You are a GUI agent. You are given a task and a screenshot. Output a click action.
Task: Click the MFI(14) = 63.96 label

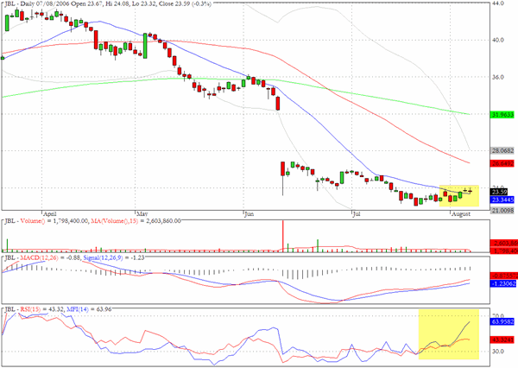click(x=89, y=309)
